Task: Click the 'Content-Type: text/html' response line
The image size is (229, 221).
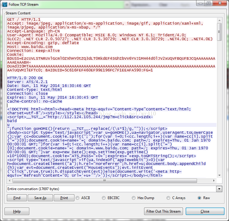Action: point(35,89)
